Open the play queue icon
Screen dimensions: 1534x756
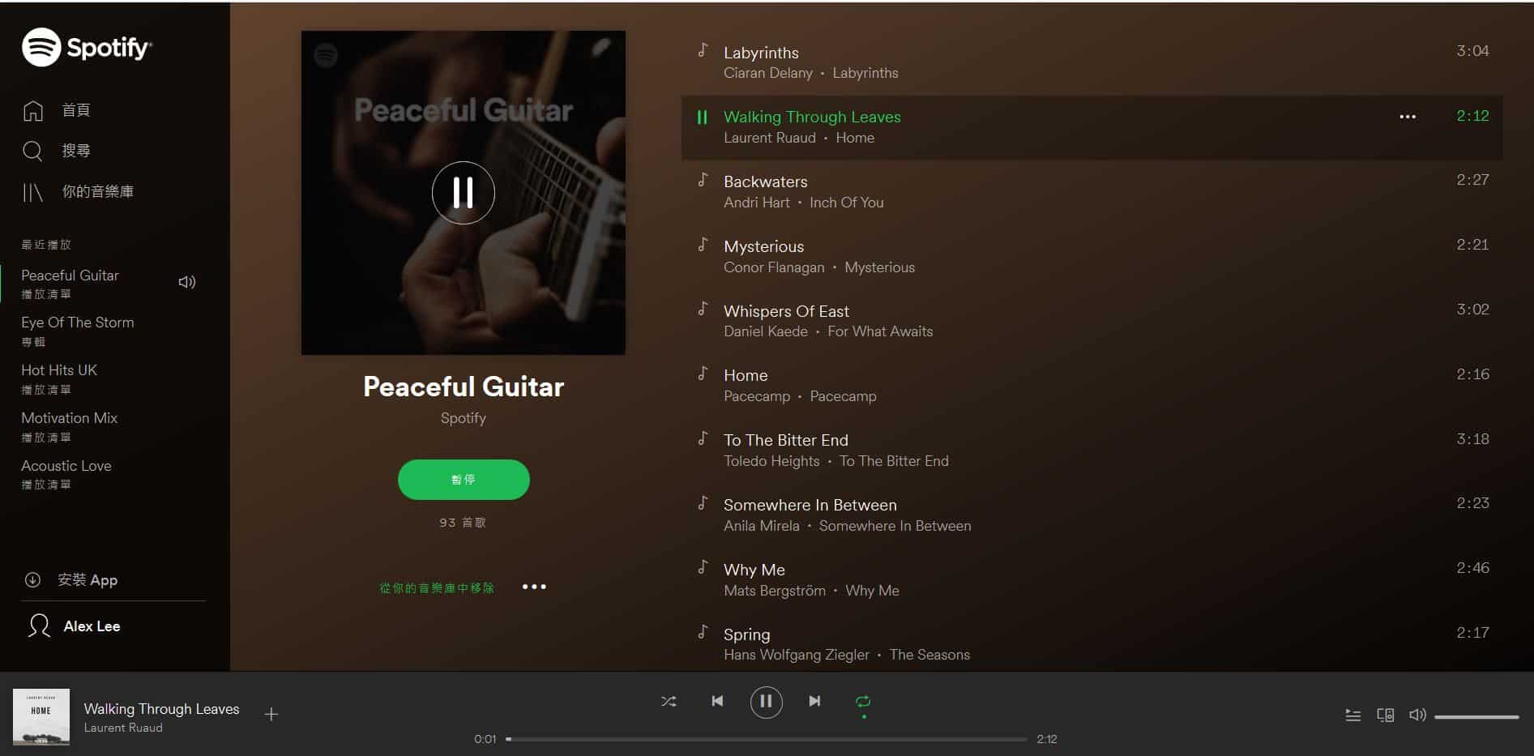tap(1353, 715)
